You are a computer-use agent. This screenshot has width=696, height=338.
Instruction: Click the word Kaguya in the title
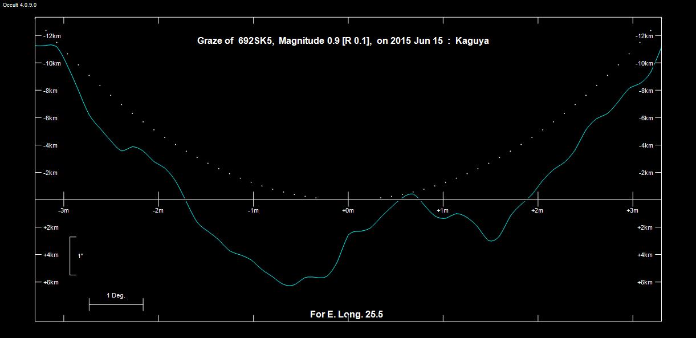tap(472, 41)
